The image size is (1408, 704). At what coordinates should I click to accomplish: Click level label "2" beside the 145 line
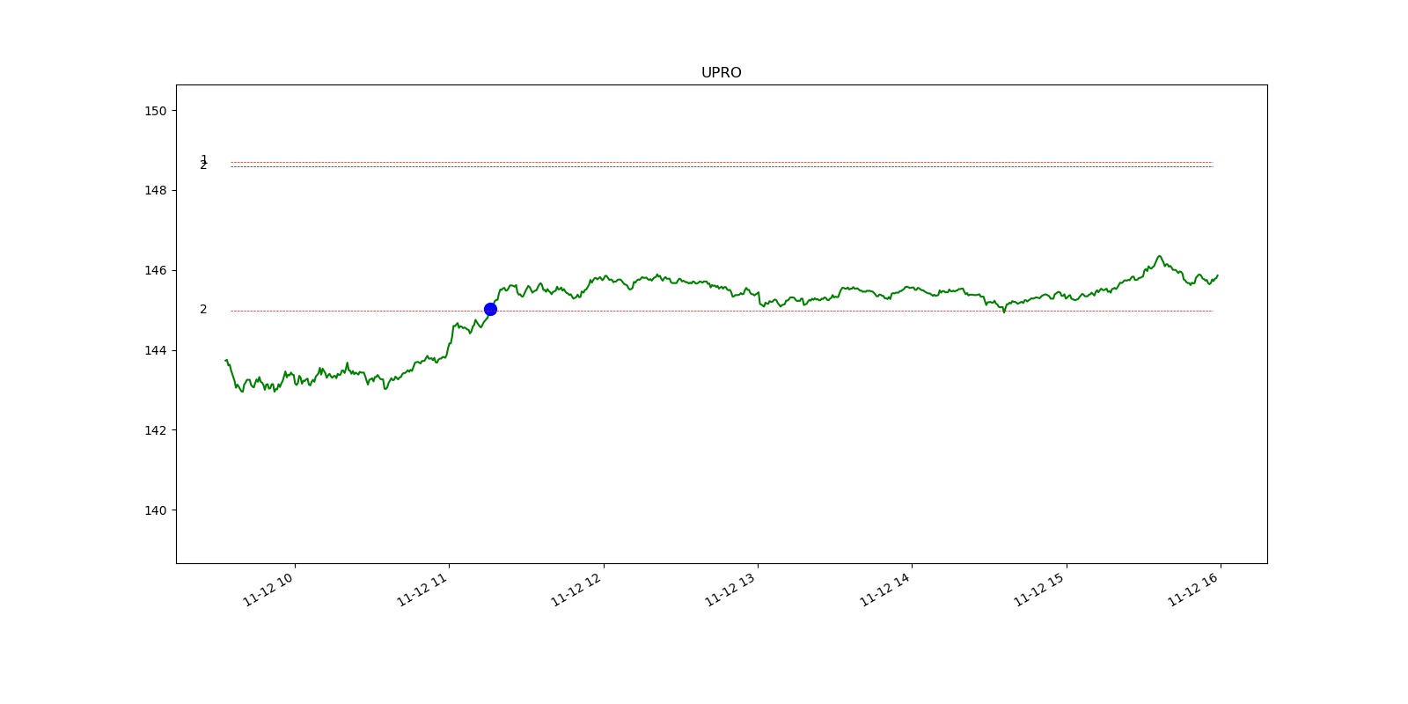click(x=203, y=309)
